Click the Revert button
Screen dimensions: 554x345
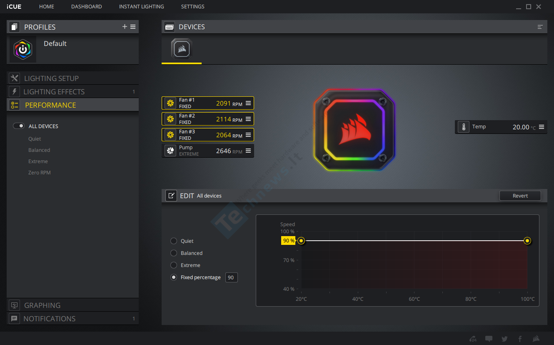coord(520,196)
